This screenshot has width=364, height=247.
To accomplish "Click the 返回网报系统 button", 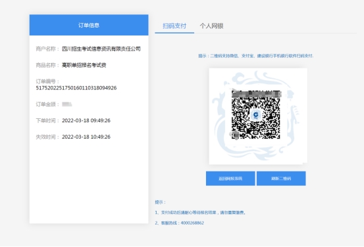I will click(230, 179).
